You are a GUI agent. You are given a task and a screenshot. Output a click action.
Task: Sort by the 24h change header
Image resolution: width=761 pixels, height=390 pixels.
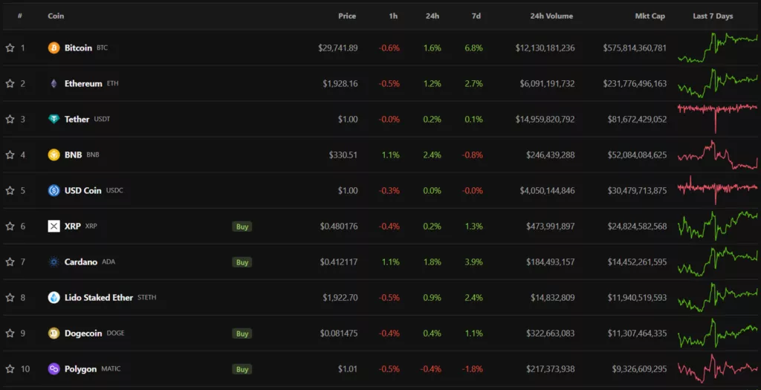click(x=433, y=16)
